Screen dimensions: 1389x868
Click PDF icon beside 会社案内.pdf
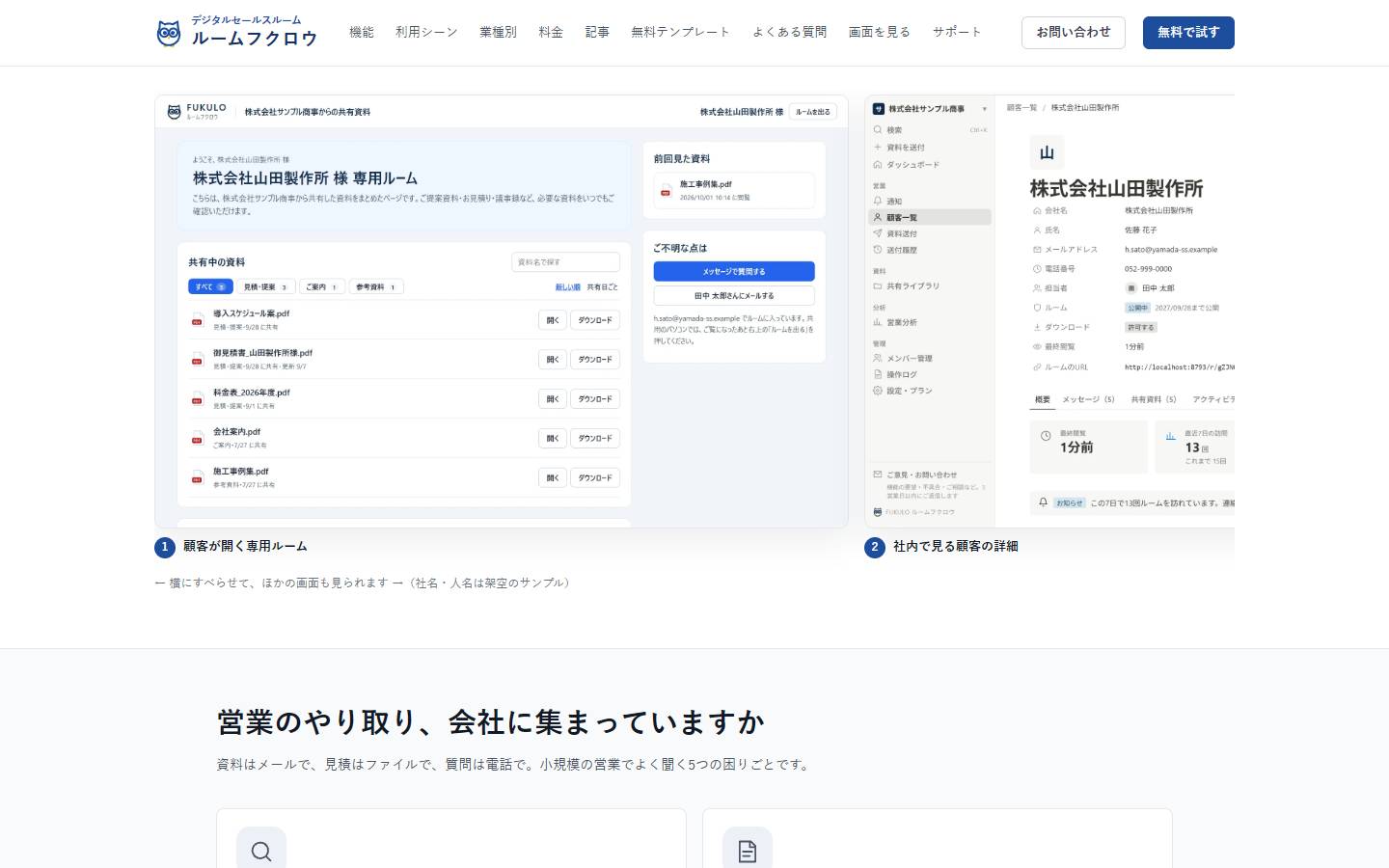pyautogui.click(x=197, y=438)
